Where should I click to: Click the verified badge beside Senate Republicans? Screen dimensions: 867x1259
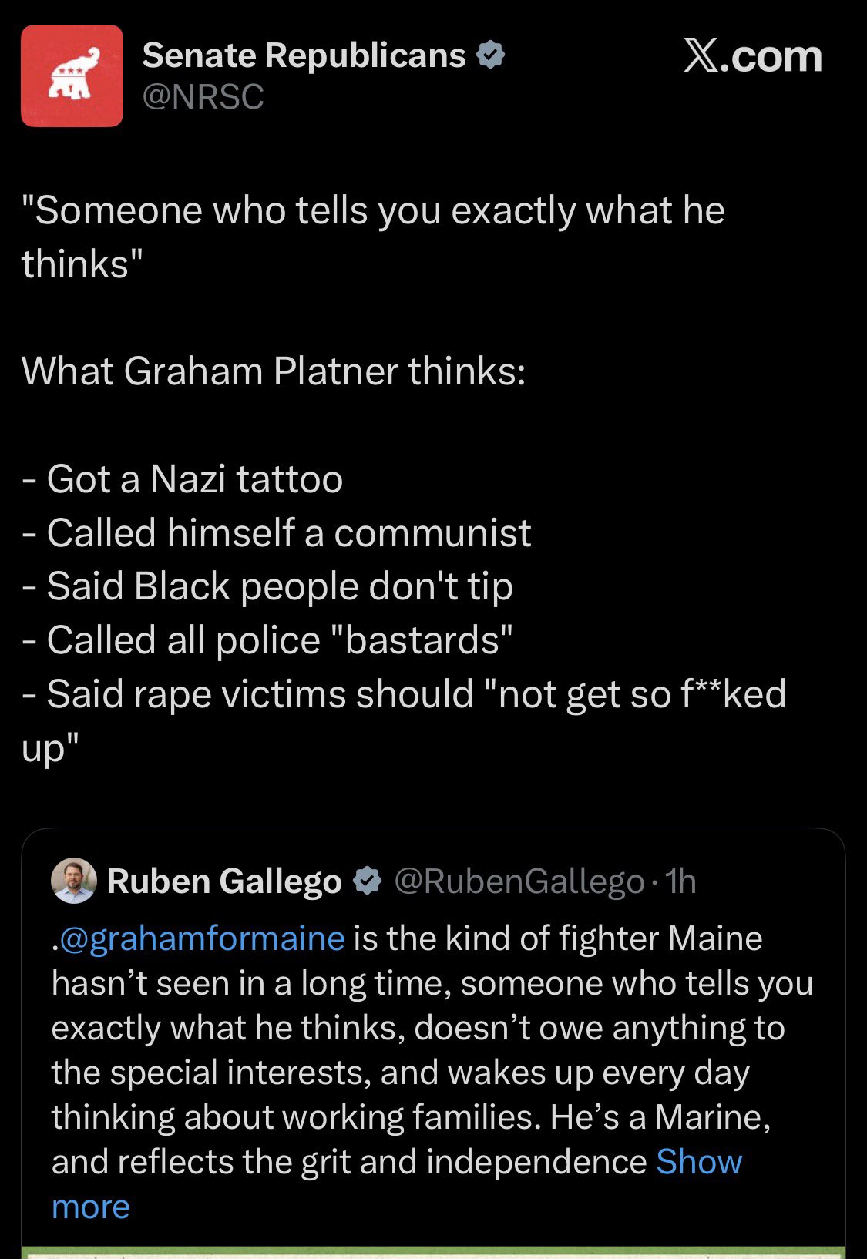click(491, 55)
